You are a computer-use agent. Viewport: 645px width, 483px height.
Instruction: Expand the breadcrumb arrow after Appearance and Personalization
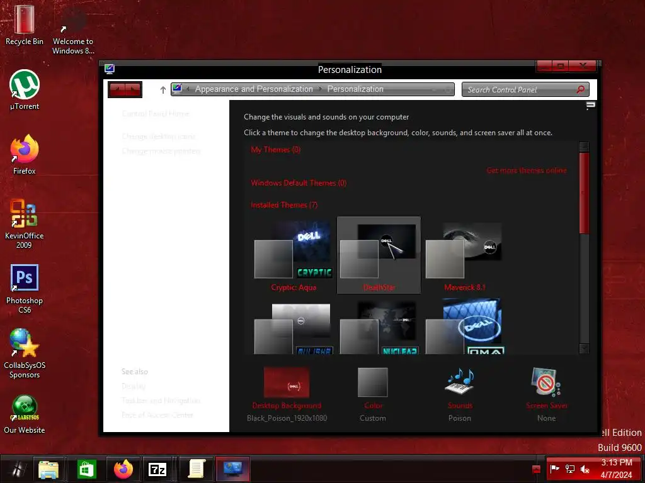(x=320, y=89)
